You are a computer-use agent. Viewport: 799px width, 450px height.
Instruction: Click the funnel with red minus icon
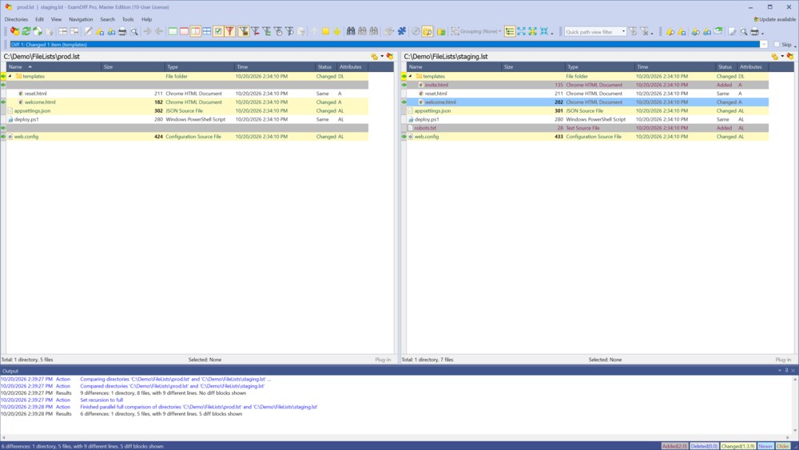[x=256, y=32]
